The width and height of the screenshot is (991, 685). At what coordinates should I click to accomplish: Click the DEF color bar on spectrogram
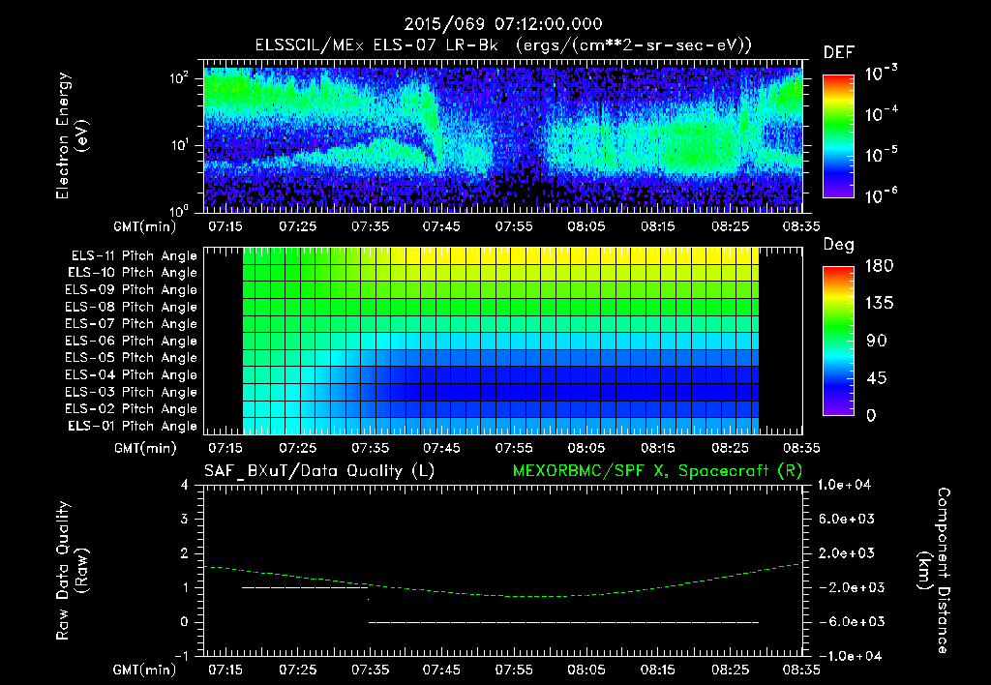click(x=838, y=136)
